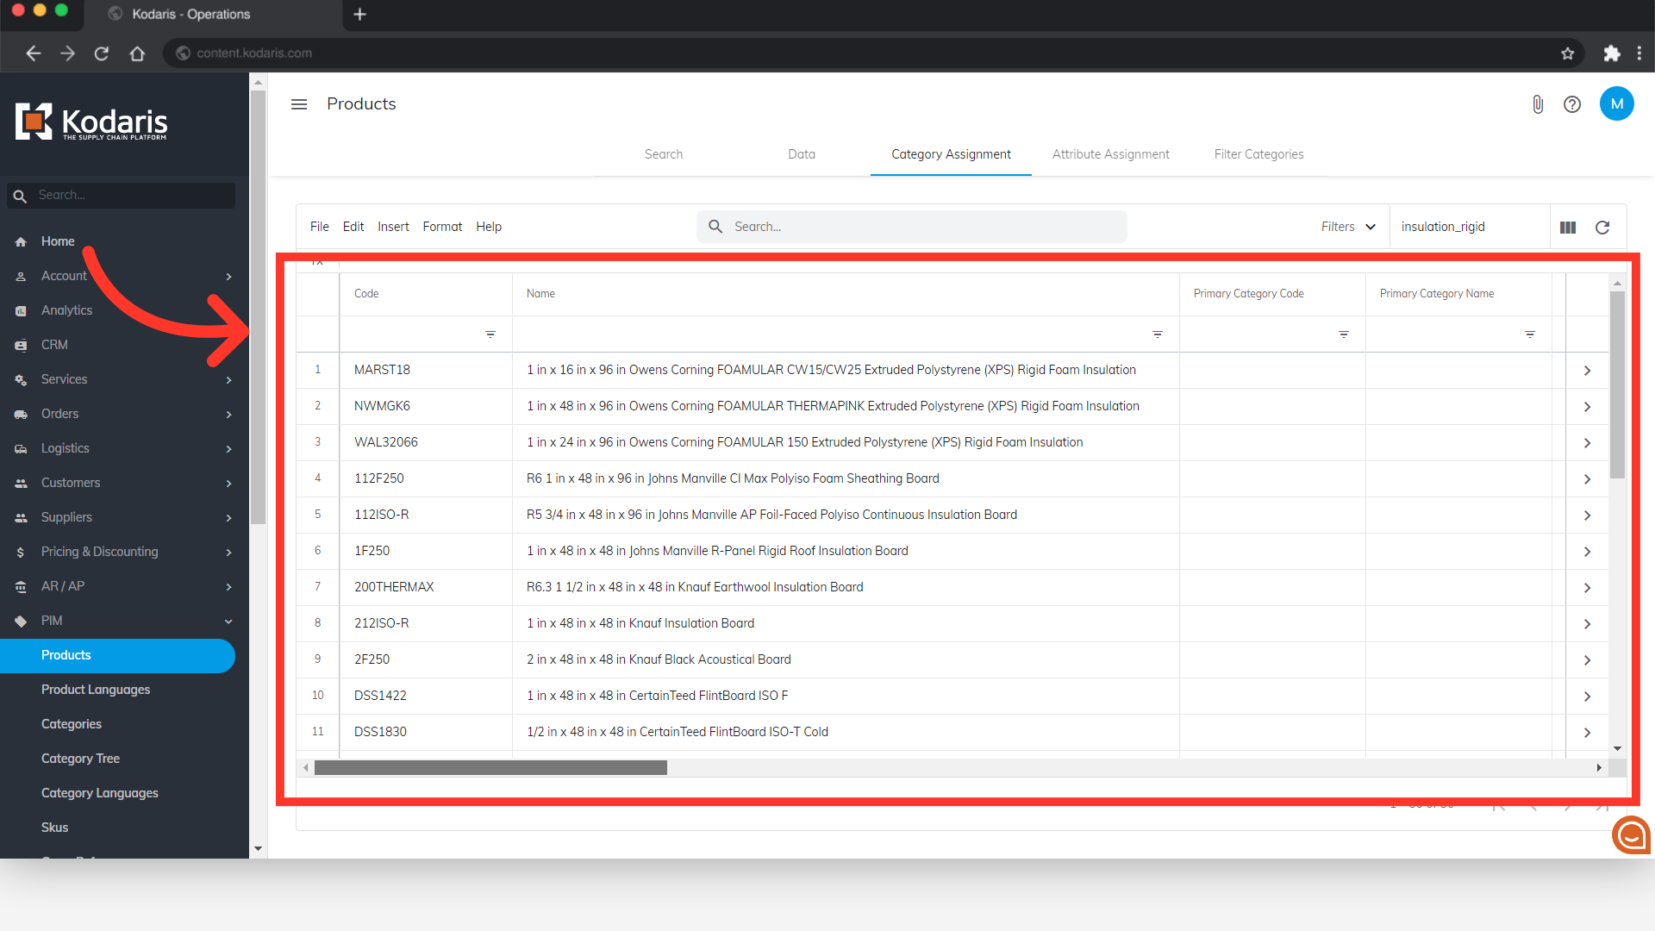Go to Product Languages page

pyautogui.click(x=96, y=690)
